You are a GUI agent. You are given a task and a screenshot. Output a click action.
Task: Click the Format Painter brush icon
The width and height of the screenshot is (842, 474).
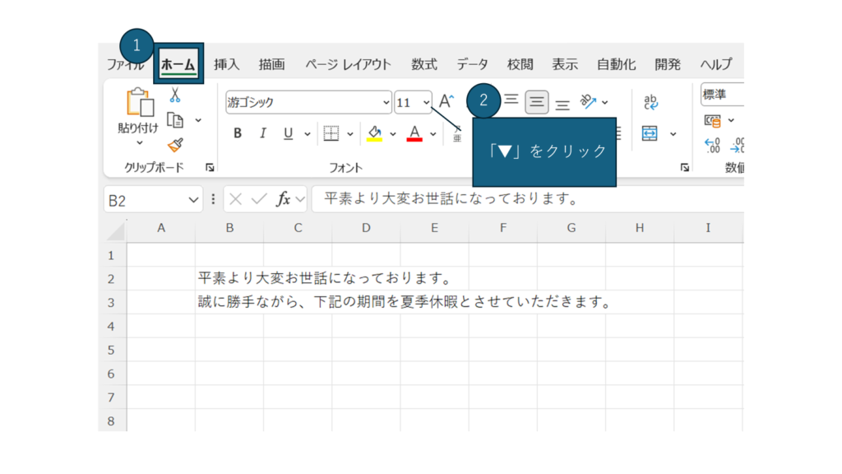174,145
